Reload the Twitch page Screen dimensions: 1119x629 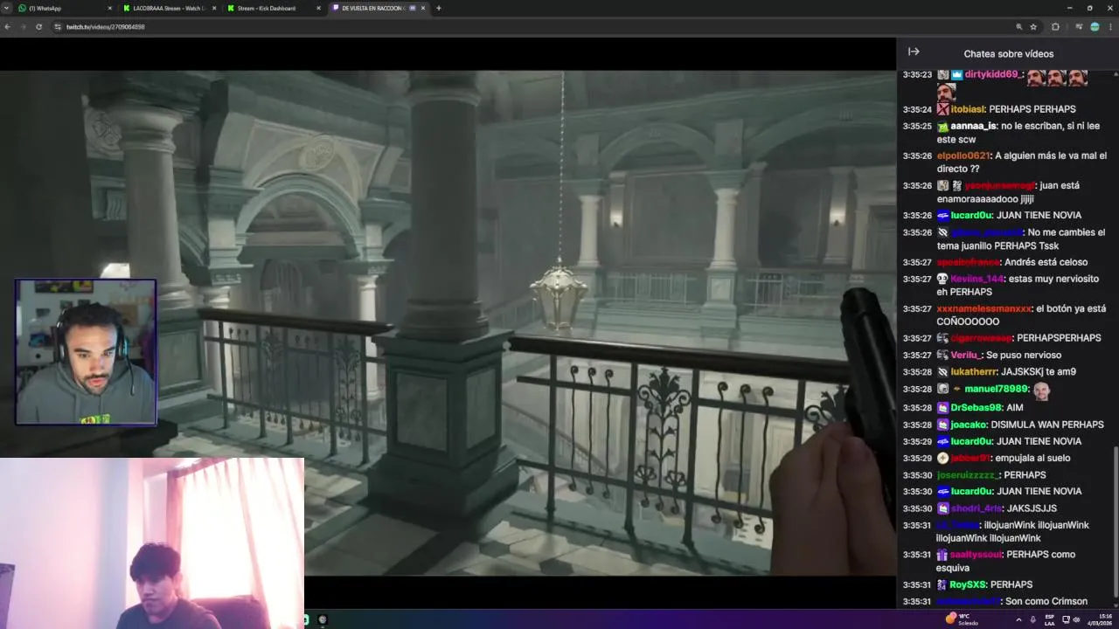38,26
